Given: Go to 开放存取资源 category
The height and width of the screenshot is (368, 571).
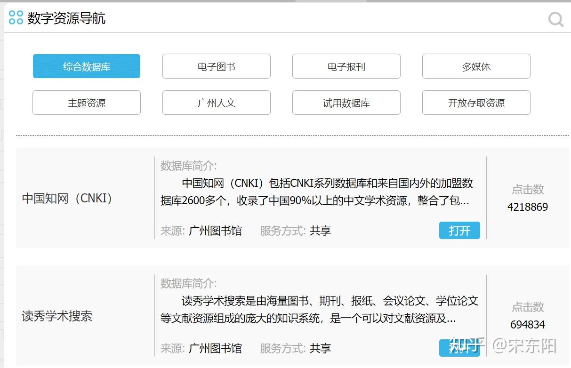Looking at the screenshot, I should coord(476,103).
